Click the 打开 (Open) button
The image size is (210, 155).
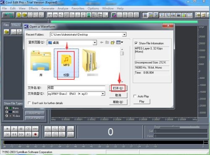118,88
